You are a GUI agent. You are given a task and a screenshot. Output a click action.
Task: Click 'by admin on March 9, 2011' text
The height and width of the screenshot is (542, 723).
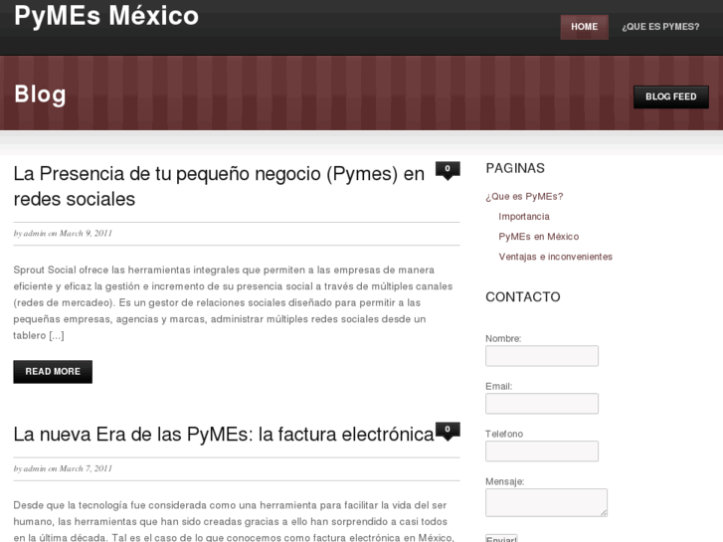pyautogui.click(x=63, y=234)
